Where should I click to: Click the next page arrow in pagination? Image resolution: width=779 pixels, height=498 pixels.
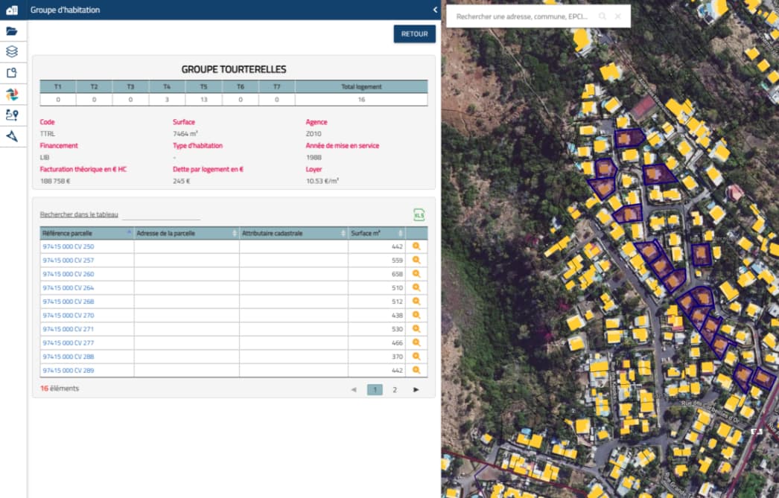pos(416,389)
